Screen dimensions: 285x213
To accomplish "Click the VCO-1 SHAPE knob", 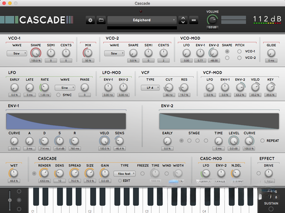I will coord(36,53).
